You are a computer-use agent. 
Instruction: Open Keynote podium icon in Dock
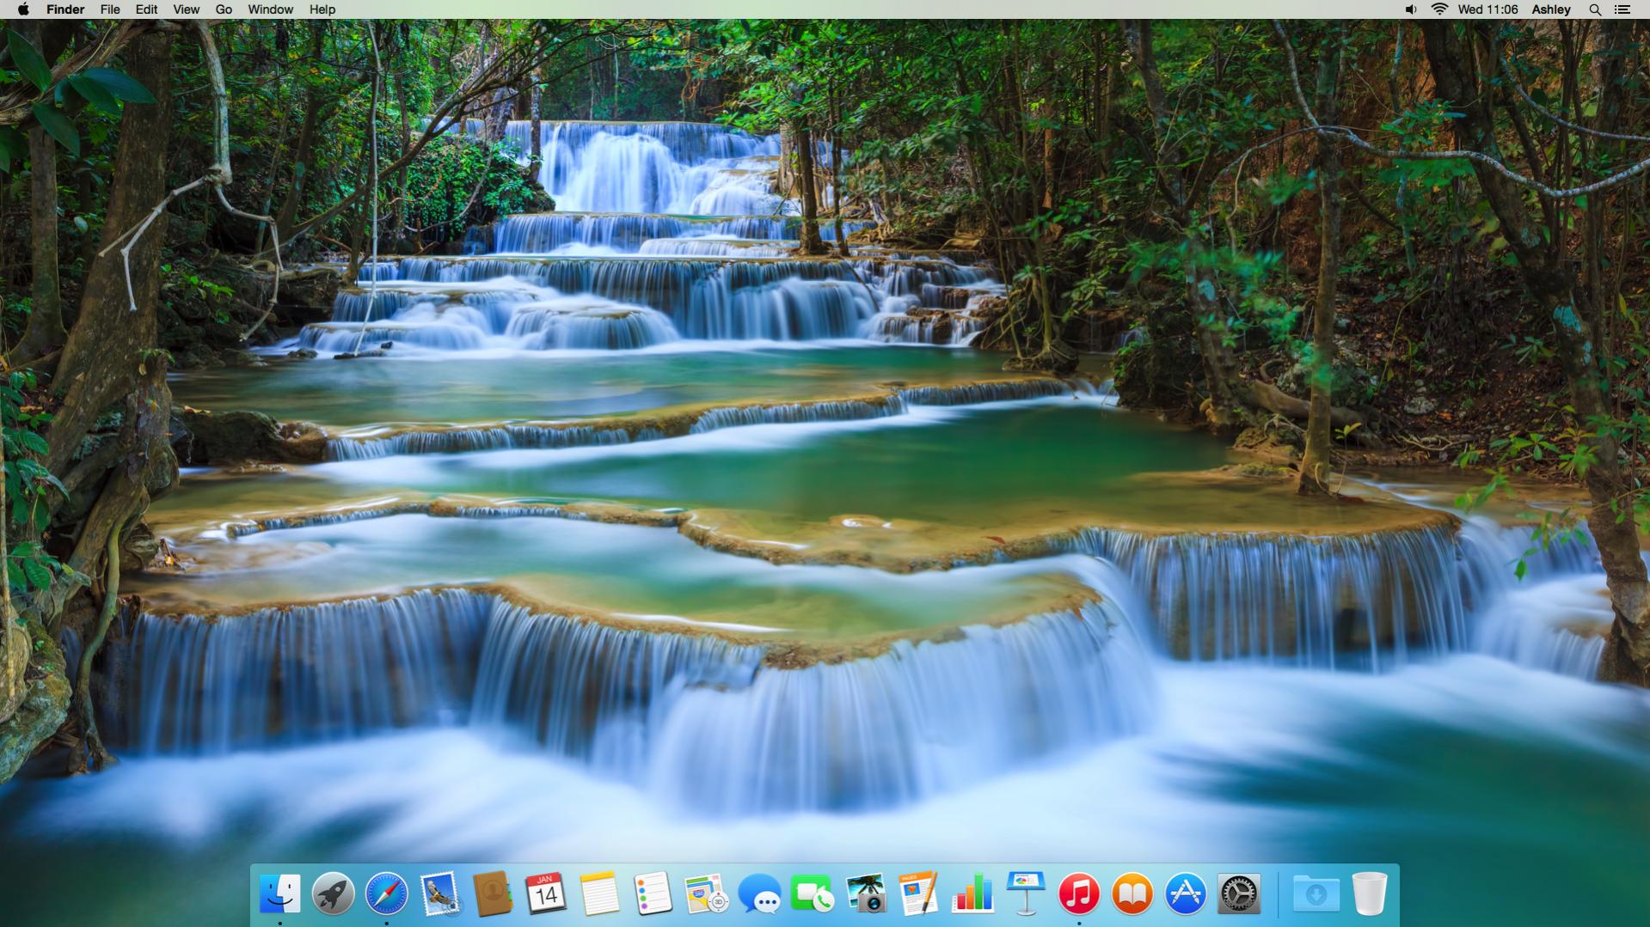[1026, 893]
